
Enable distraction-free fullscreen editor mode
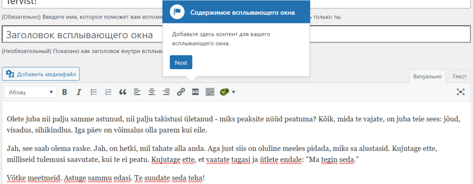(461, 92)
